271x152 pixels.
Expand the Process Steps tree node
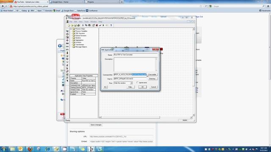pos(71,29)
